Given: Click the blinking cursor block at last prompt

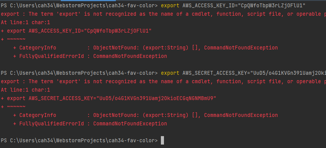Looking at the screenshot, I should [162, 140].
